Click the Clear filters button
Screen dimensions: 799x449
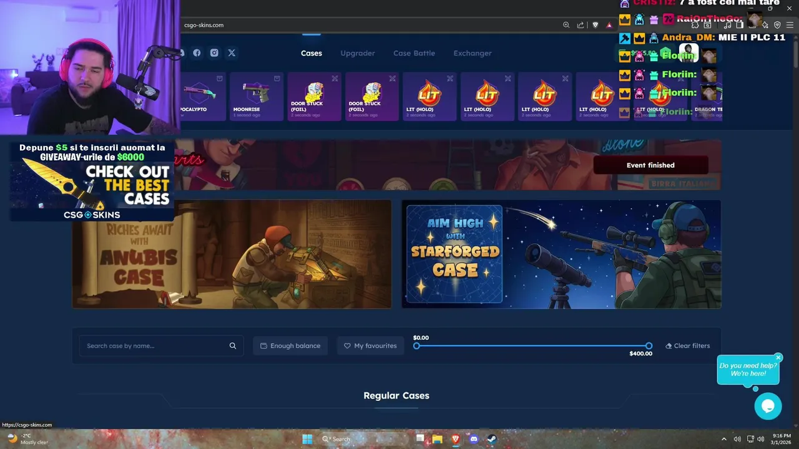click(x=687, y=345)
